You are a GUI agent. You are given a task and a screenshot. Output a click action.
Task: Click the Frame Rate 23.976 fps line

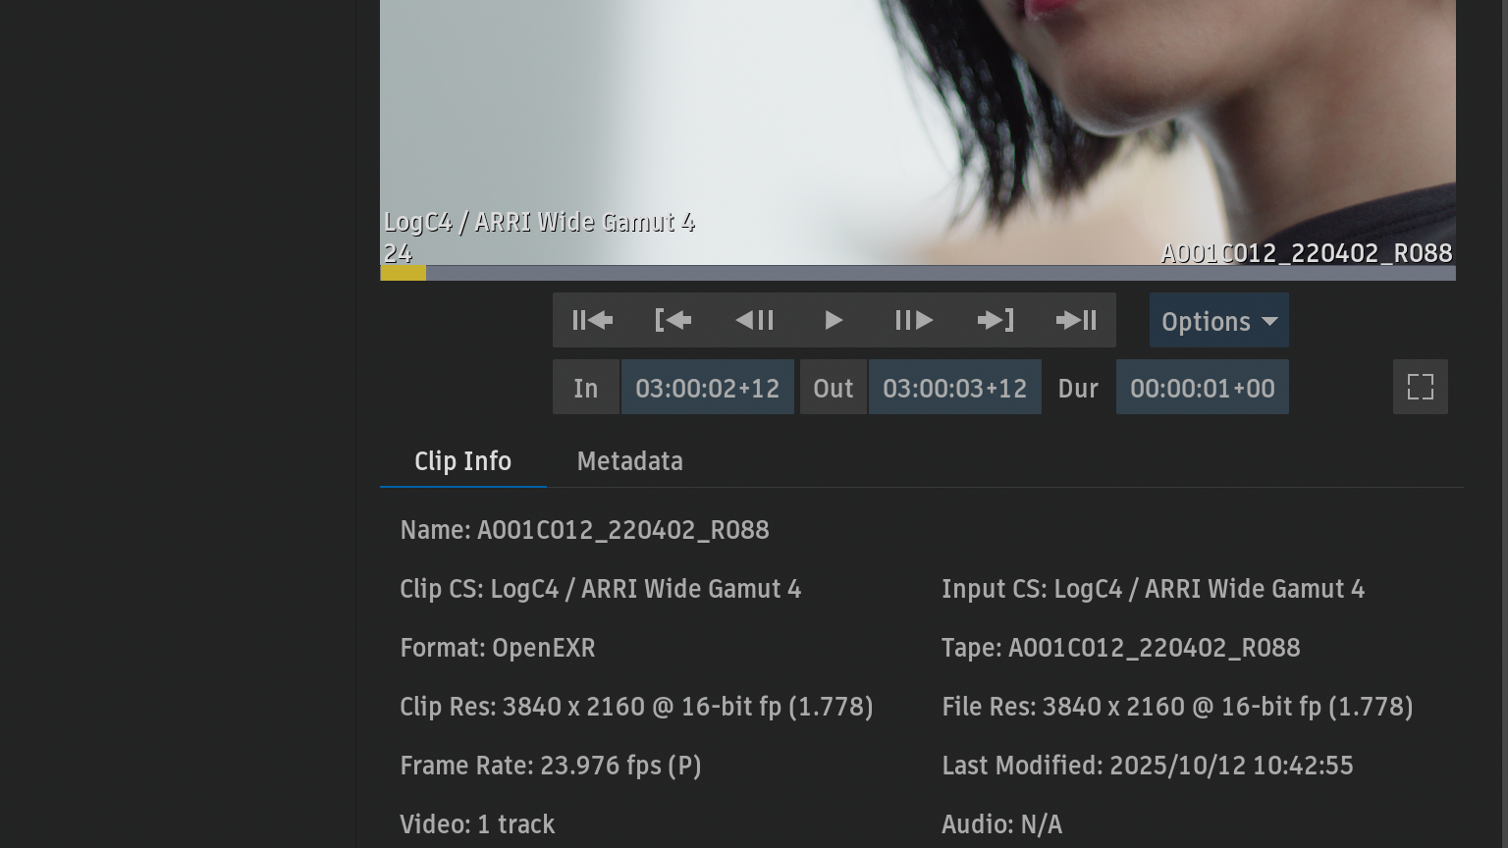point(550,766)
